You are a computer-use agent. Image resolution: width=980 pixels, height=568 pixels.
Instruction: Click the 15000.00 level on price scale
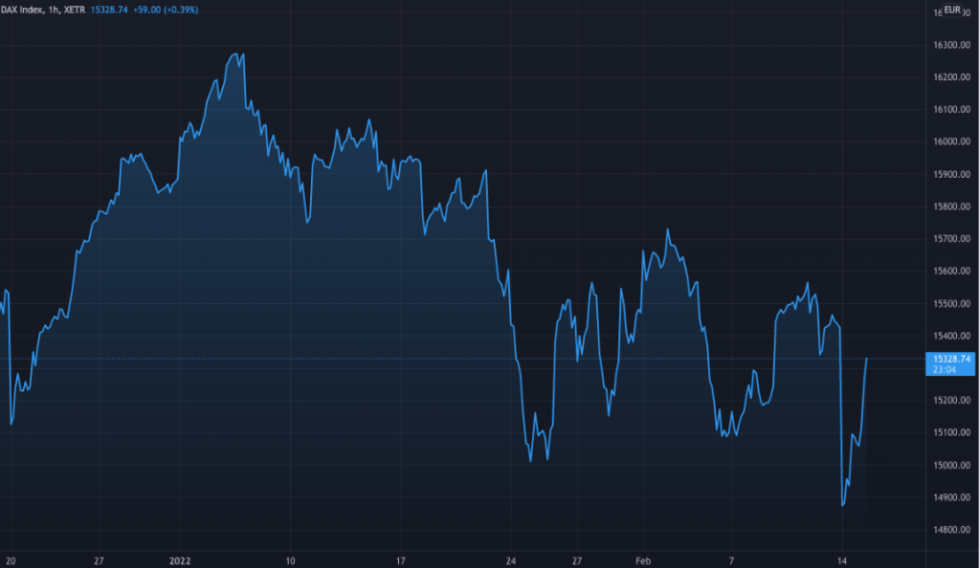[x=952, y=466]
